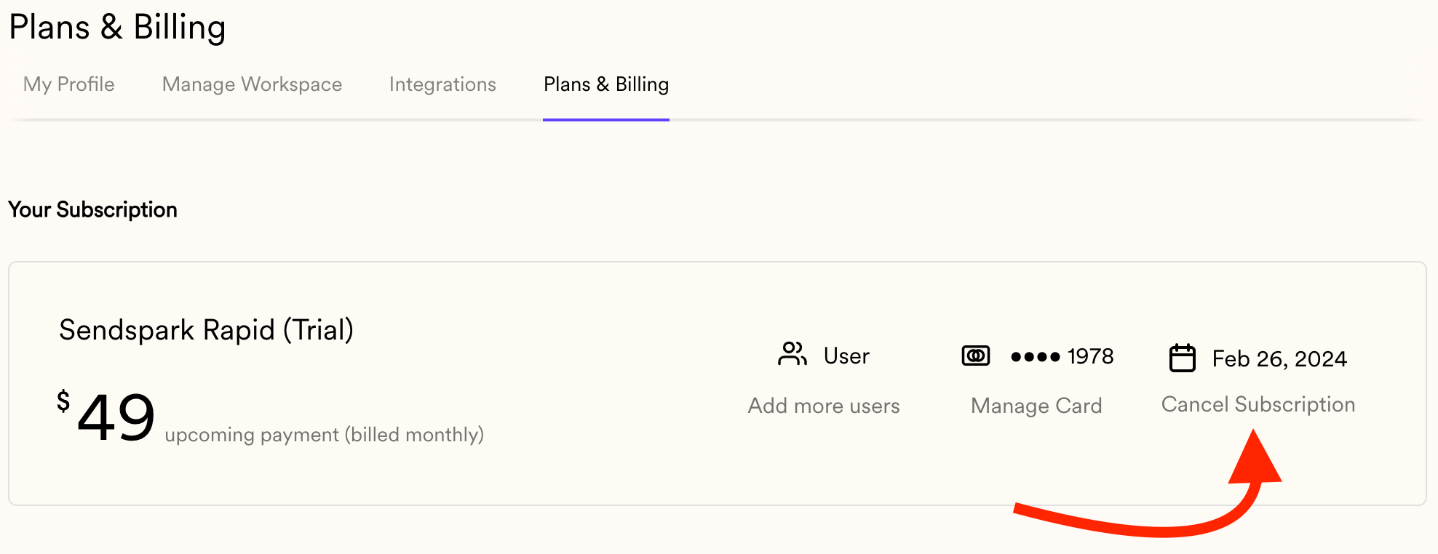The image size is (1438, 554).
Task: Click Cancel Subscription link
Action: pos(1258,404)
